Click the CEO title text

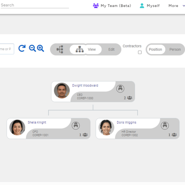(x=80, y=95)
